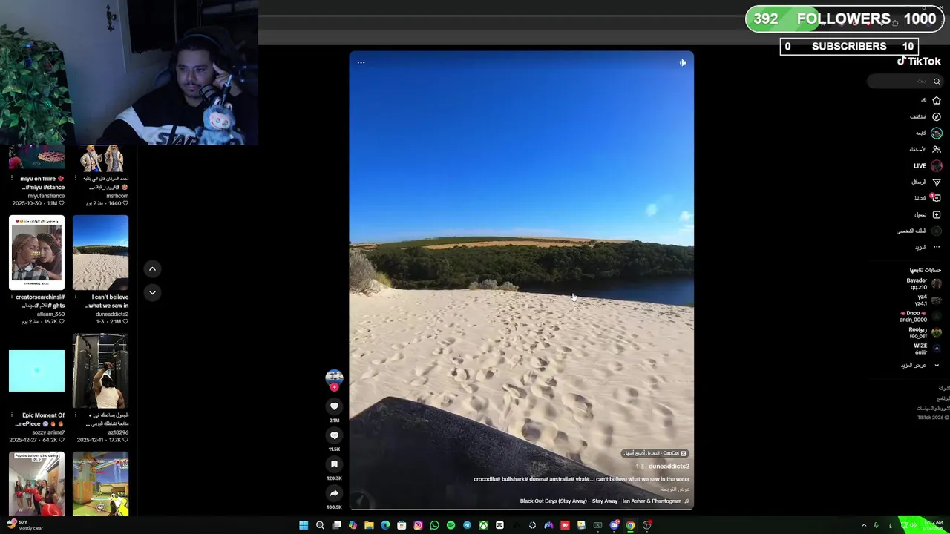Open followed account WIZE 6uiiir
This screenshot has width=950, height=534.
(927, 349)
